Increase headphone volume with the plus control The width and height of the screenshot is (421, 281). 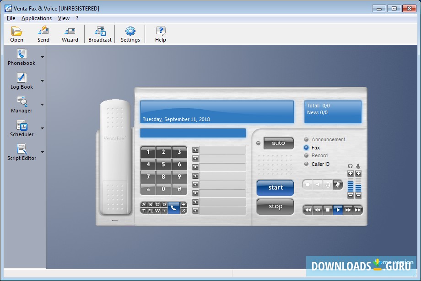click(351, 173)
